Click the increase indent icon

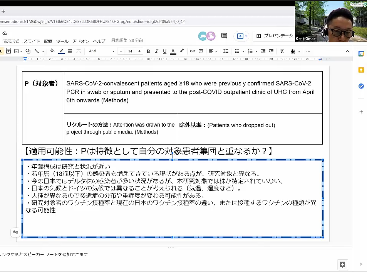271,51
